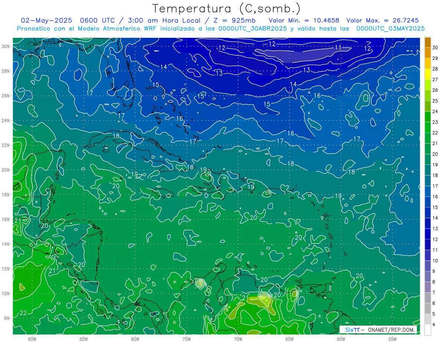Click the 60W longitude axis label
The image size is (445, 344).
point(341,339)
